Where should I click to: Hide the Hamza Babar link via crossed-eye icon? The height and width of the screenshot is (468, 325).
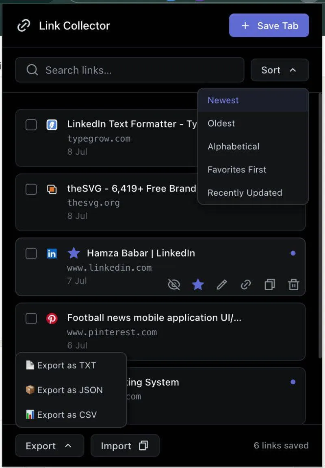[174, 285]
